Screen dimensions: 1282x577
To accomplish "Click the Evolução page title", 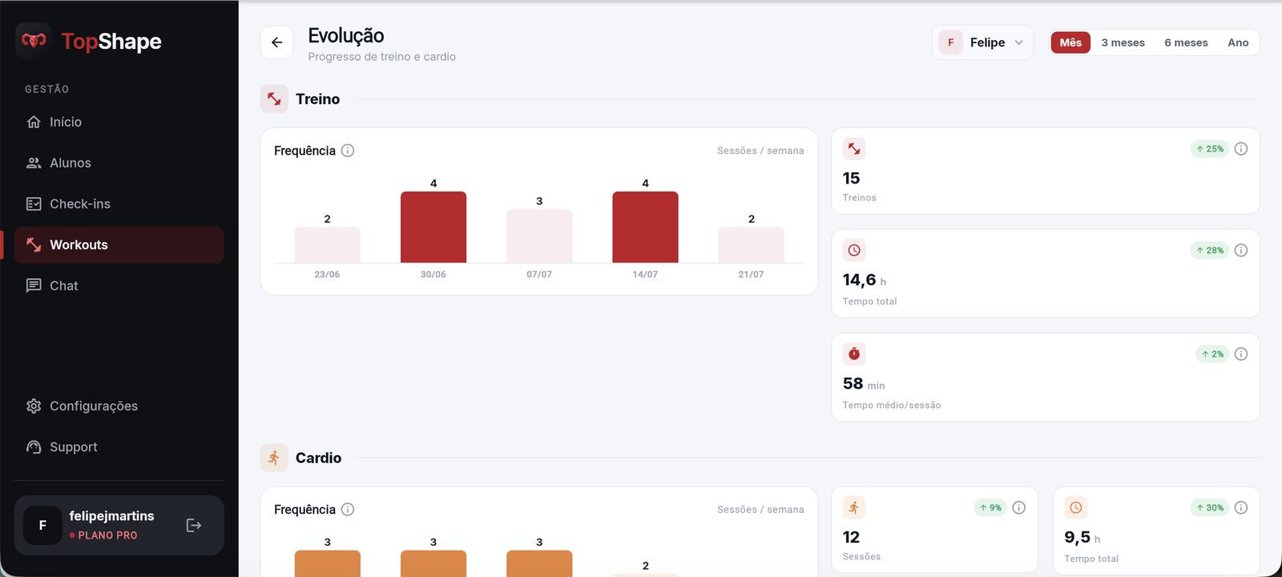I will (x=346, y=35).
